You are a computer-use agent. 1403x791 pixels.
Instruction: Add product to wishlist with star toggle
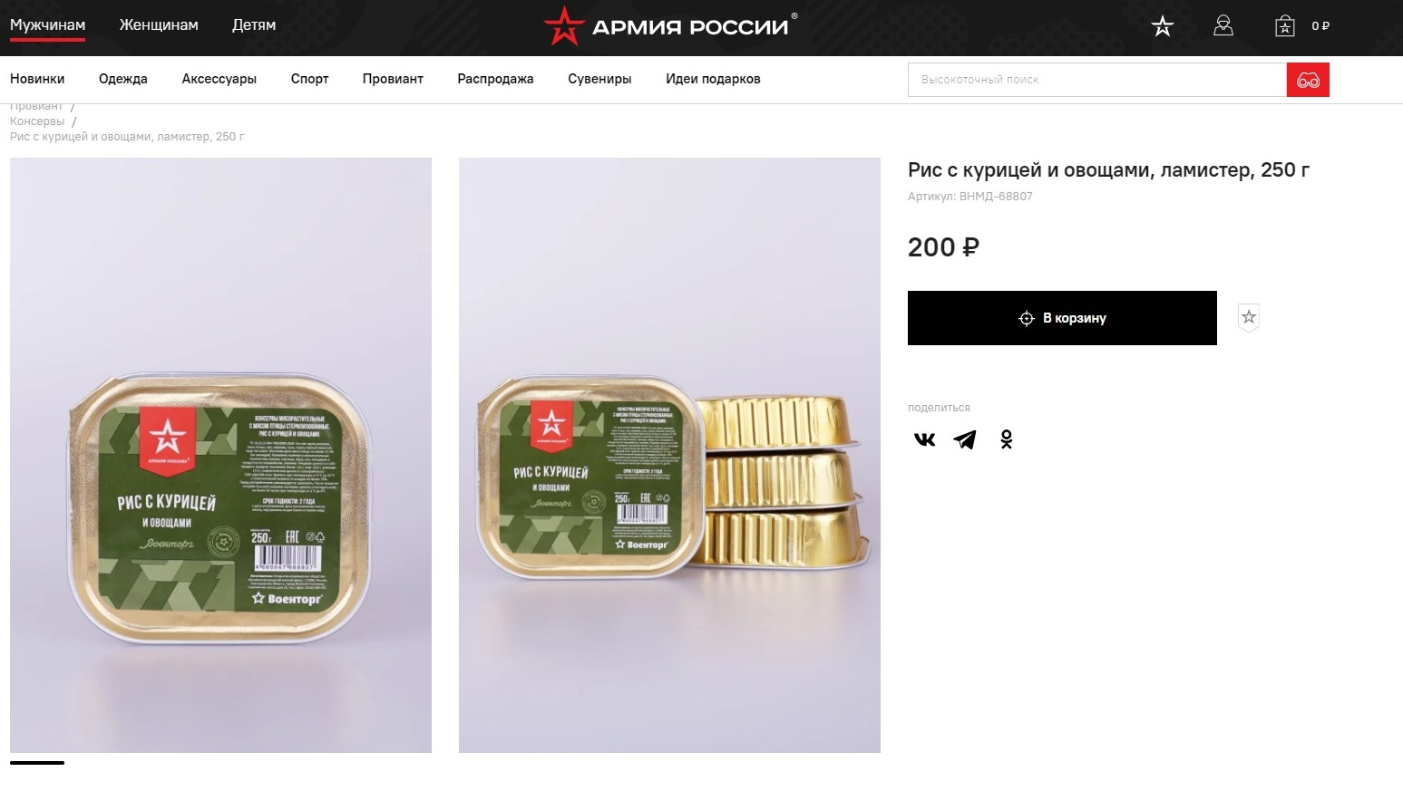pyautogui.click(x=1249, y=317)
